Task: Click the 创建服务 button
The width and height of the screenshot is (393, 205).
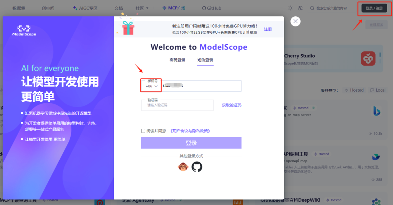Action: pyautogui.click(x=377, y=25)
